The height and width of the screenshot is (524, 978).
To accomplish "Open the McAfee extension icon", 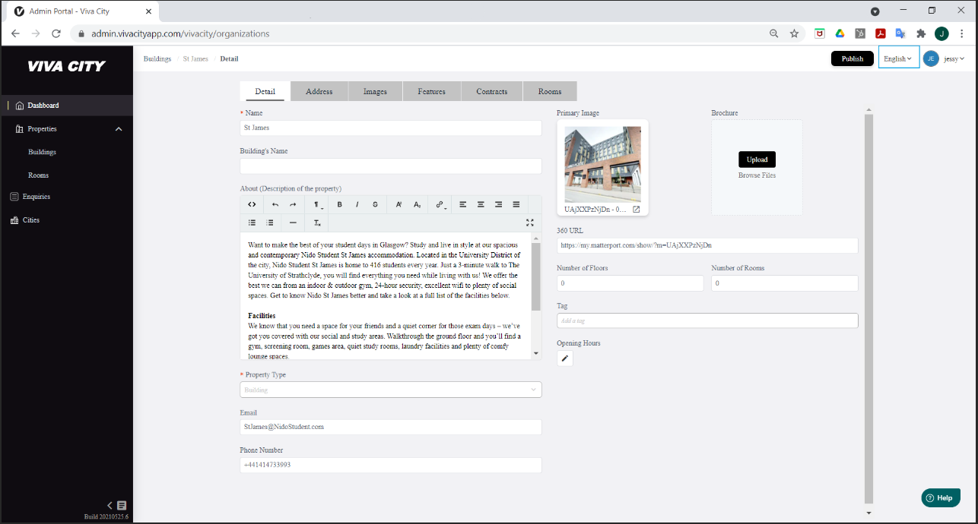I will tap(820, 33).
